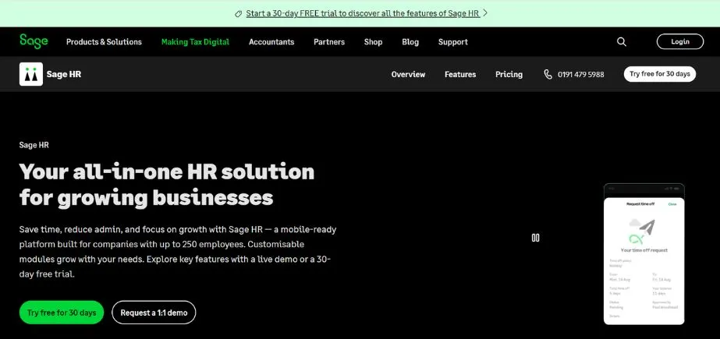Click the phone mockup time off request image
Image resolution: width=720 pixels, height=339 pixels.
[x=644, y=254]
